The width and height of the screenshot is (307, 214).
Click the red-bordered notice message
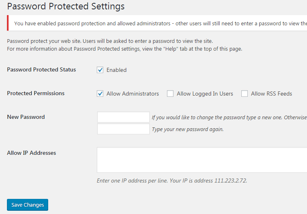click(x=159, y=23)
